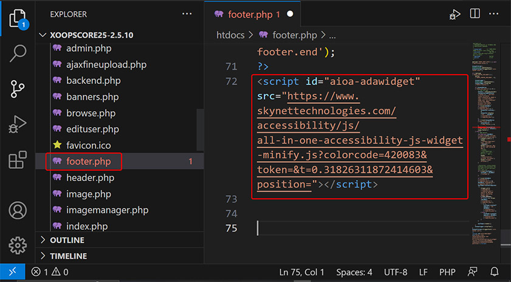Follow the skynettechnologies.com script URL link
This screenshot has height=282, width=511.
point(360,140)
